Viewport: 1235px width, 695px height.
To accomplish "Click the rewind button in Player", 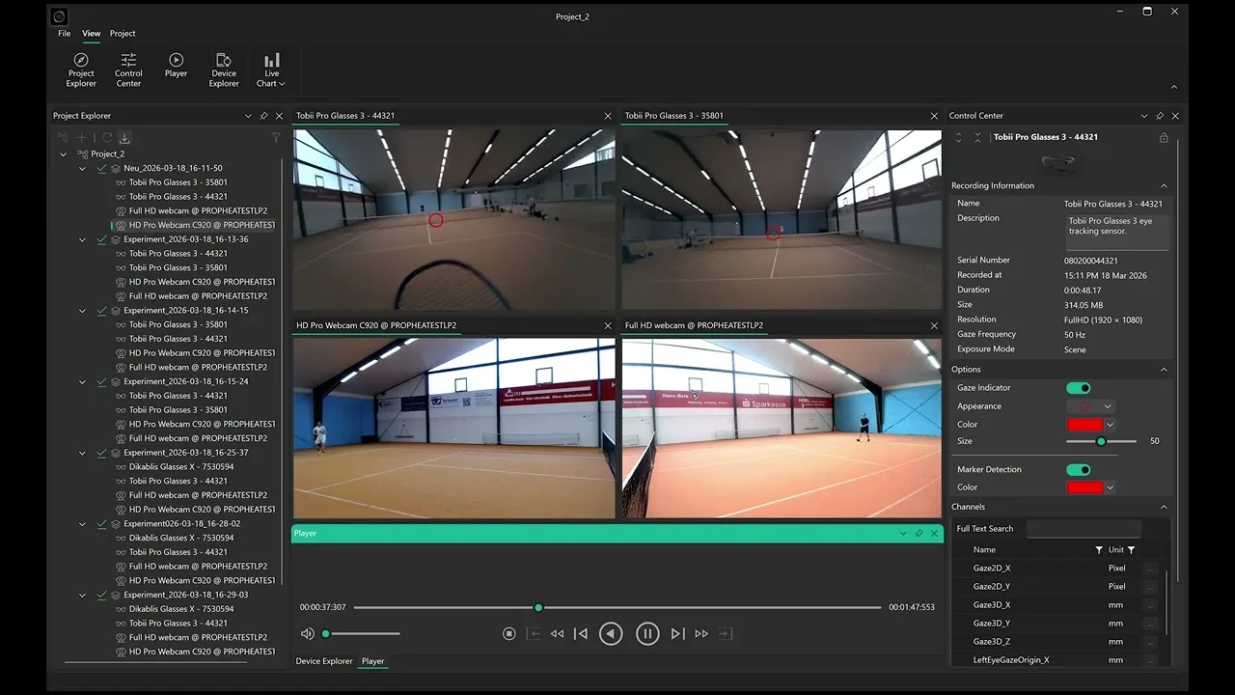I will (x=557, y=633).
